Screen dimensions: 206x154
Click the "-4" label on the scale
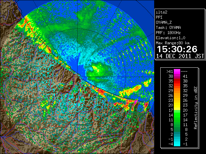171,144
